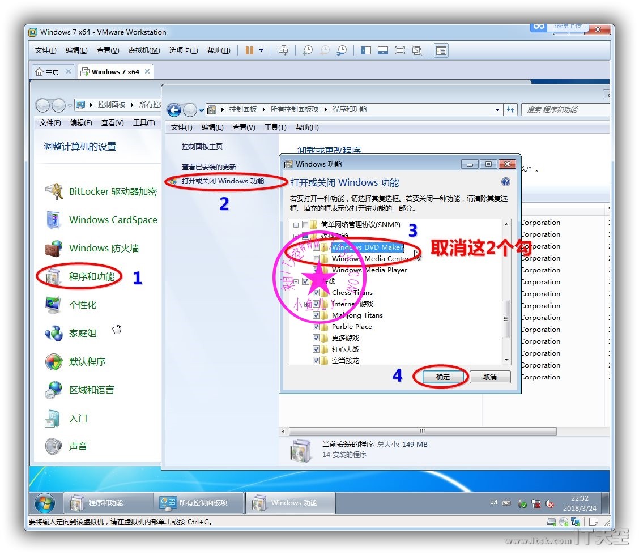
Task: Expand the 简单网络管理协议(SNMP) tree node
Action: (x=296, y=225)
